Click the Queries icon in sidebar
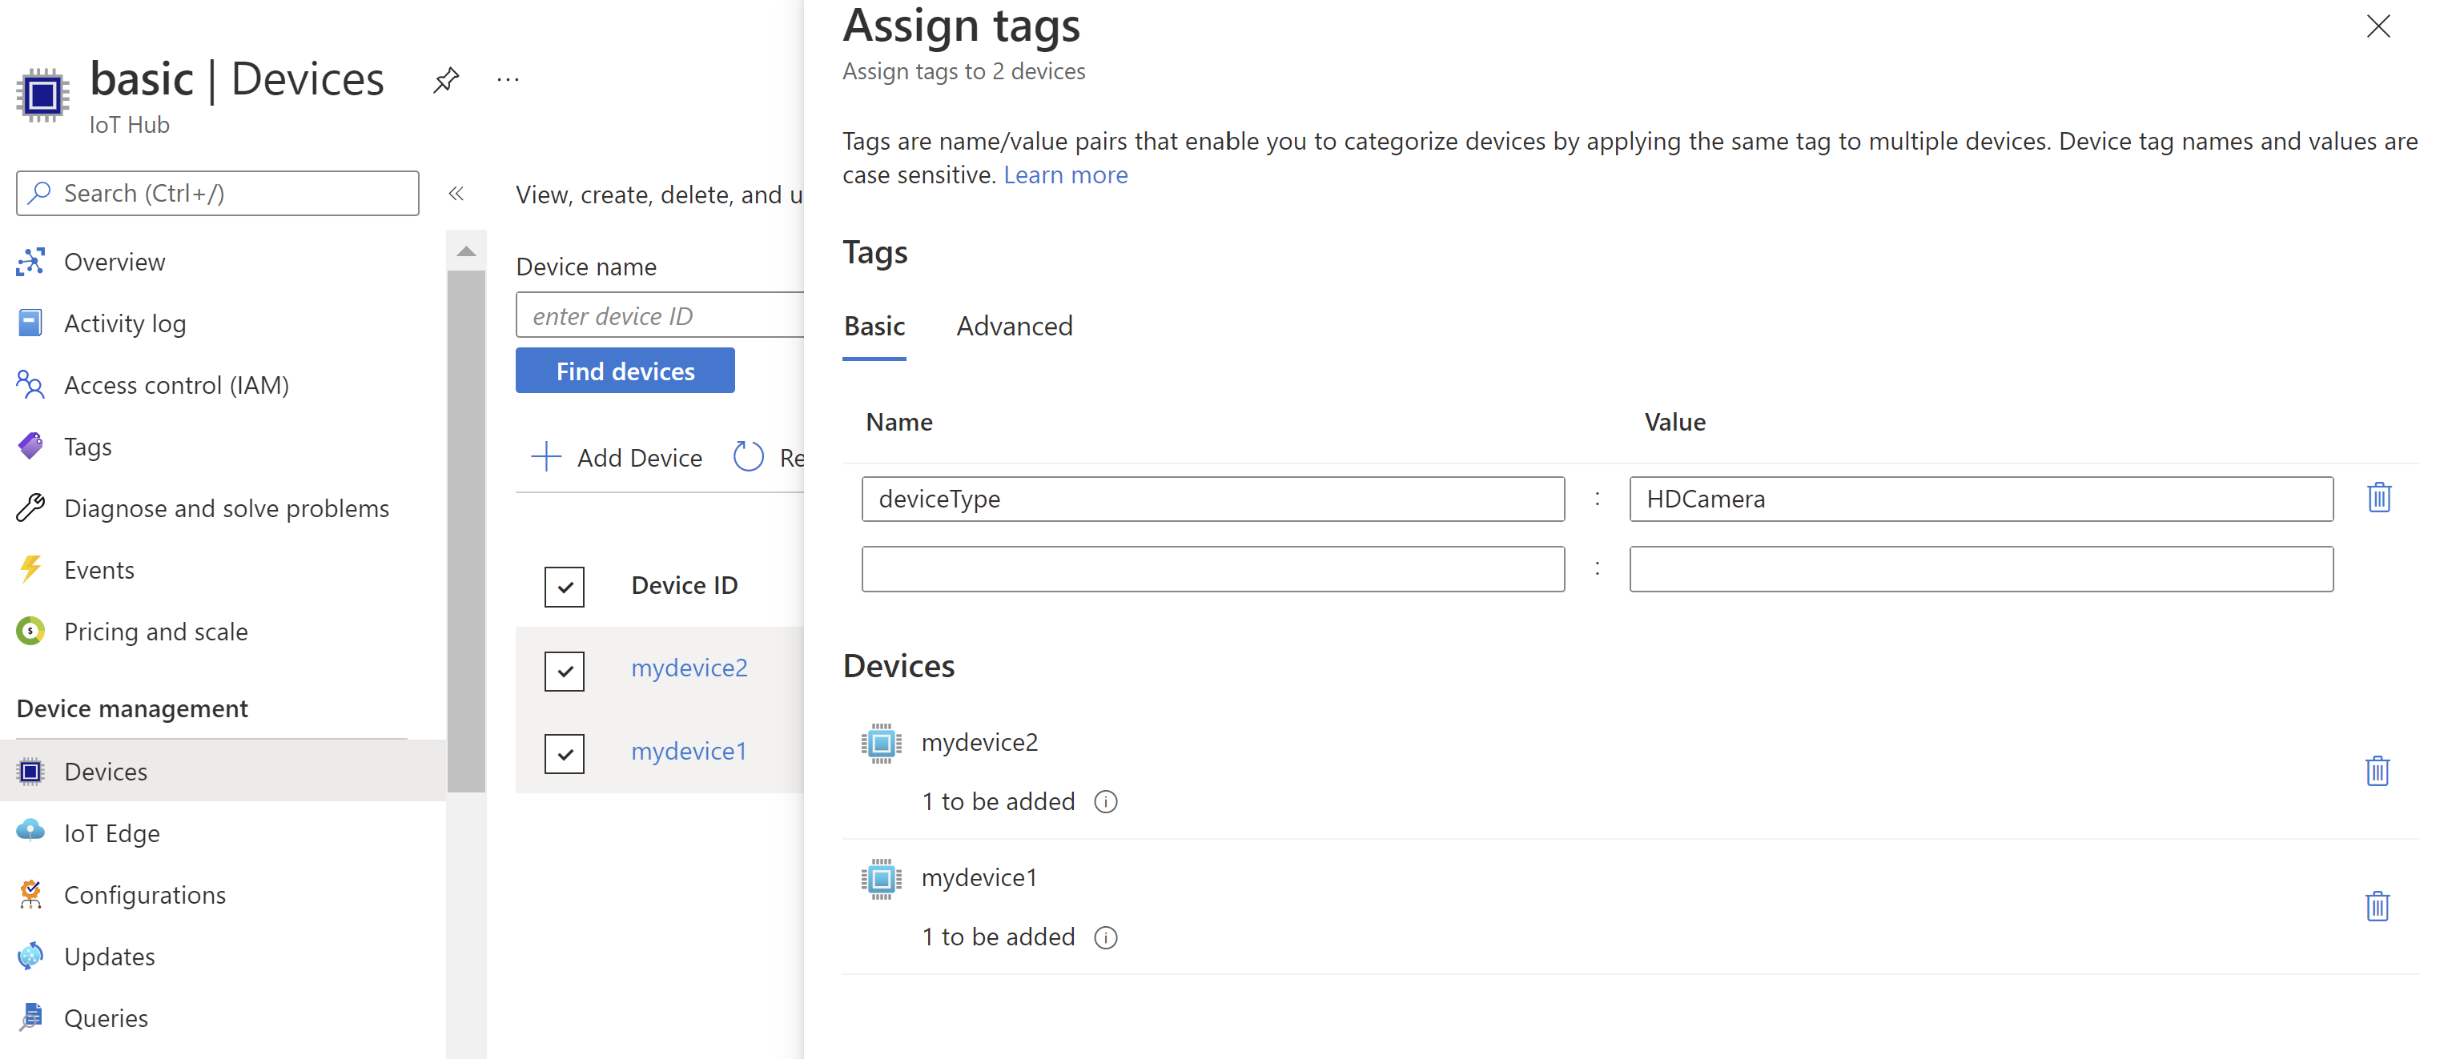This screenshot has height=1059, width=2448. [33, 1017]
